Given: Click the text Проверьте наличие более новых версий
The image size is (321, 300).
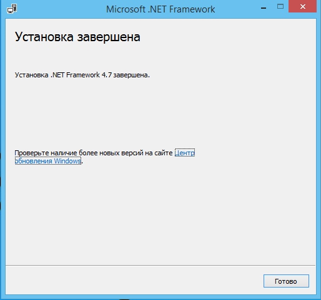Looking at the screenshot, I should pos(79,153).
